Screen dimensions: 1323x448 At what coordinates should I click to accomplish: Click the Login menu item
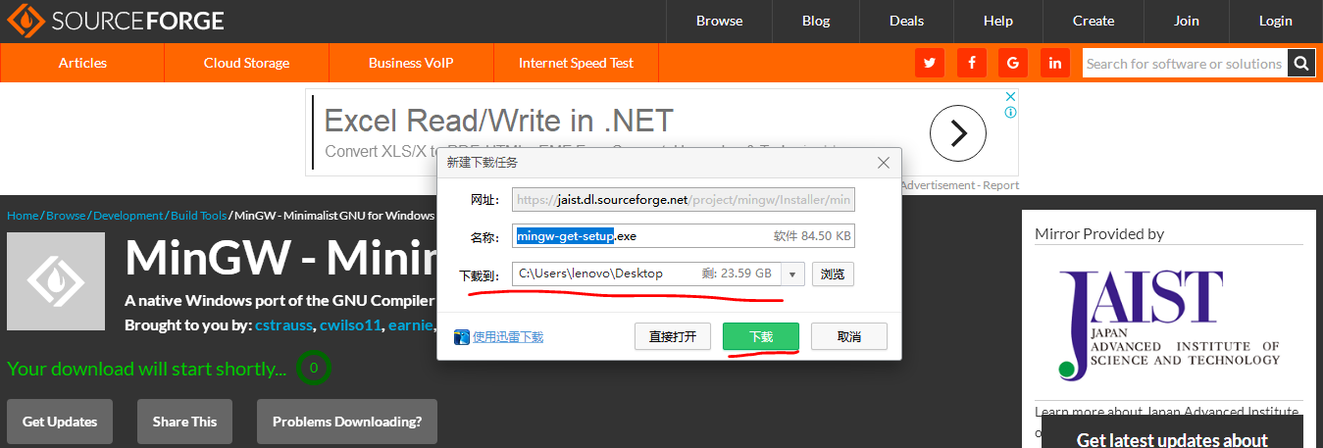pyautogui.click(x=1276, y=21)
